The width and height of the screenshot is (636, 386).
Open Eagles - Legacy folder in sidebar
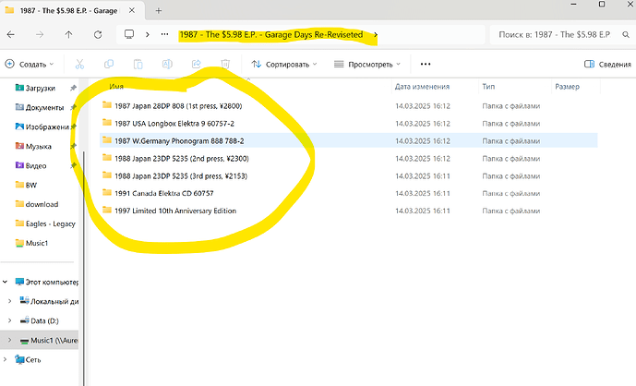45,223
